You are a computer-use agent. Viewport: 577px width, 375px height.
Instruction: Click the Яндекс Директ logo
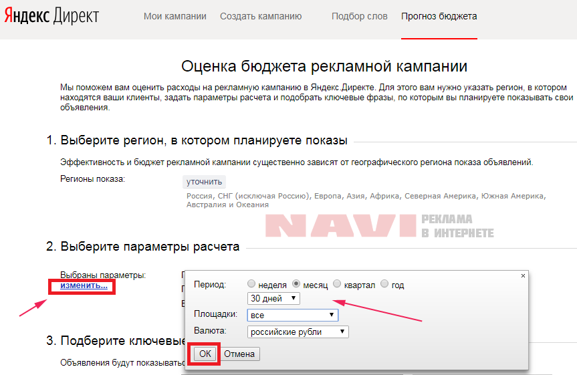pyautogui.click(x=51, y=16)
